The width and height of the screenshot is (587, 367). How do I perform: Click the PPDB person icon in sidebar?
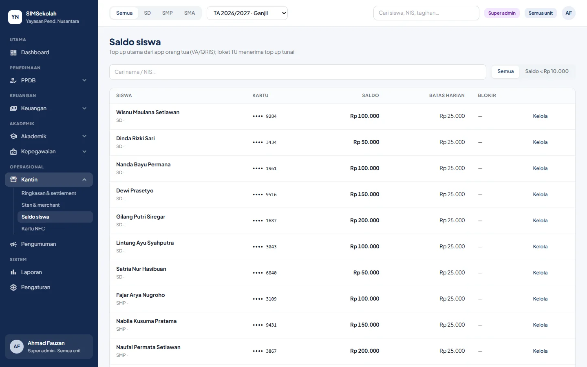[13, 81]
